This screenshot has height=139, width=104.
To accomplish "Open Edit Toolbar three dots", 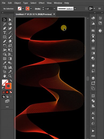I will click(x=7, y=107).
